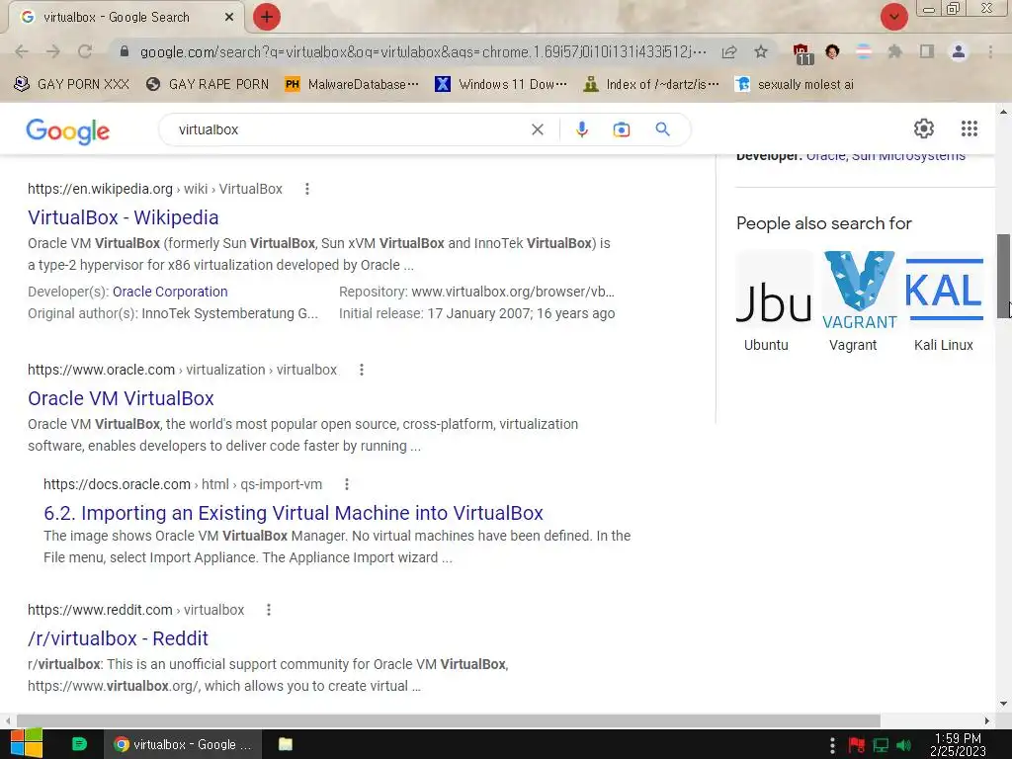Click the 'People also search for' heading
The height and width of the screenshot is (759, 1012).
[823, 223]
